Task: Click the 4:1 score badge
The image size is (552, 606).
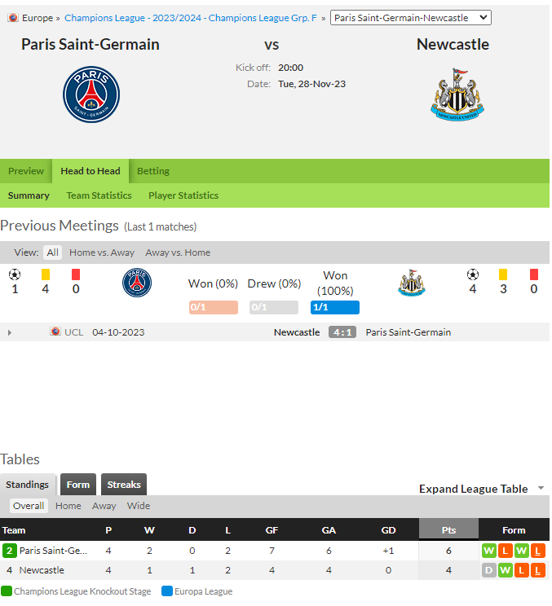Action: pos(342,332)
